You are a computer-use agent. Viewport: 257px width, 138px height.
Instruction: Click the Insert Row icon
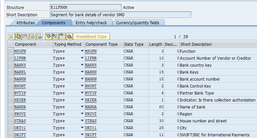tap(32, 36)
